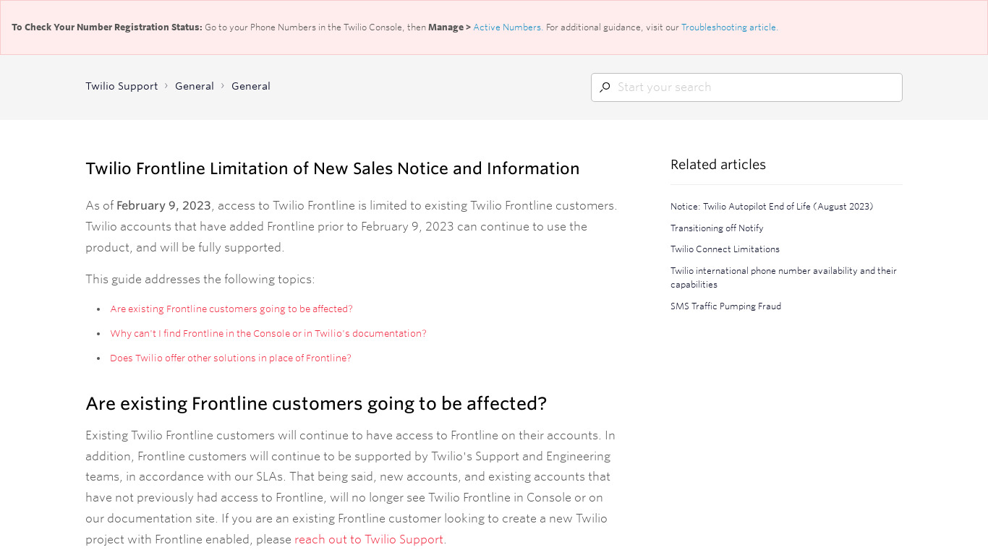Click the 'Related articles' heading

tap(718, 165)
